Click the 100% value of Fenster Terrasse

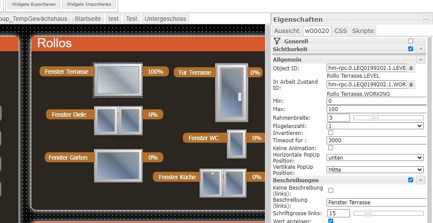155,72
